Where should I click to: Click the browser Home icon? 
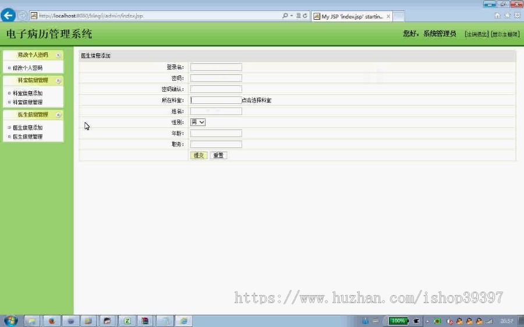497,16
